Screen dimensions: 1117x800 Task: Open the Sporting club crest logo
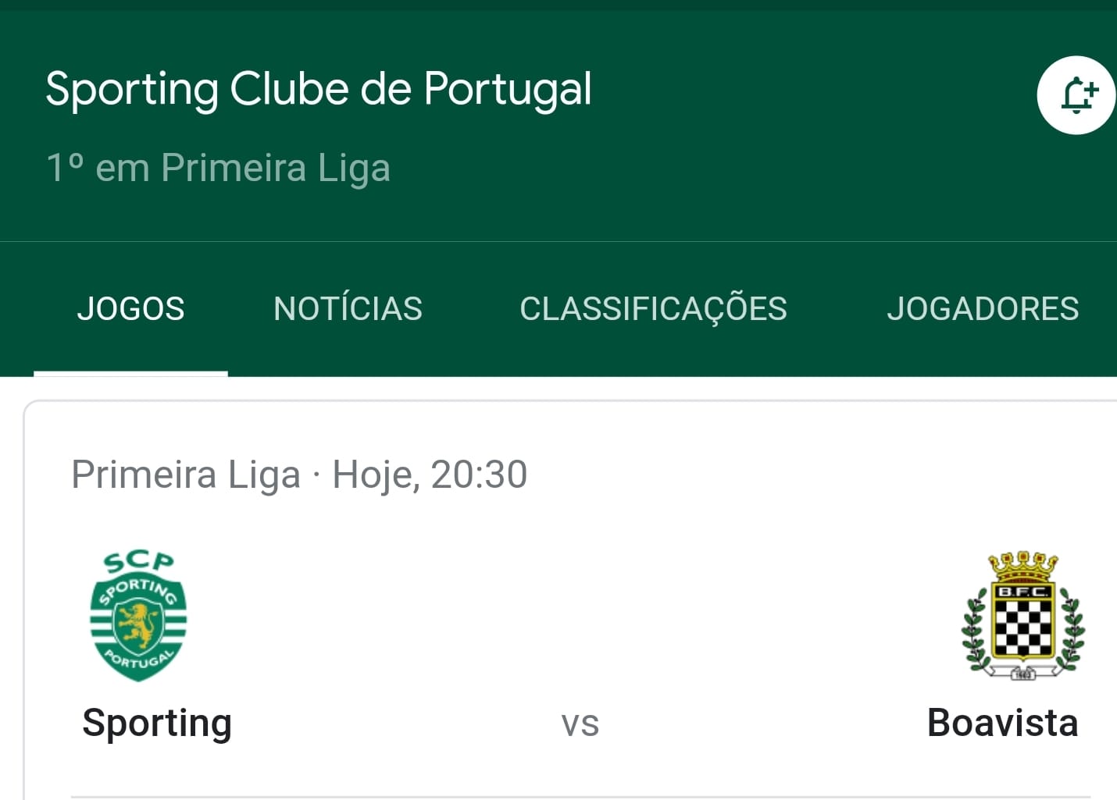(138, 616)
